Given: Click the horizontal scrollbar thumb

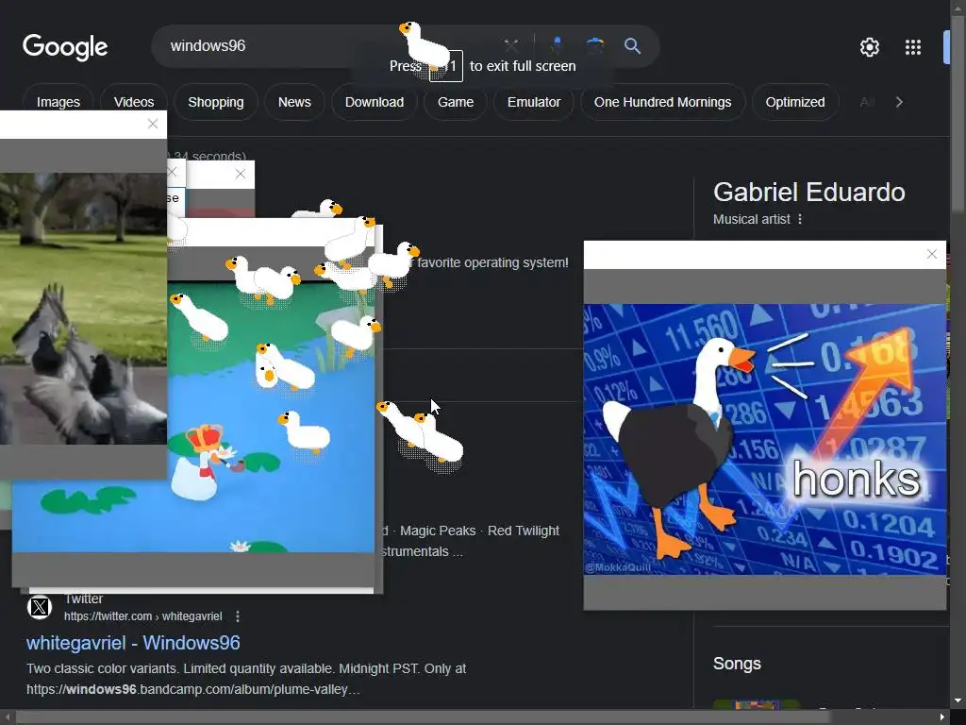Looking at the screenshot, I should point(424,717).
